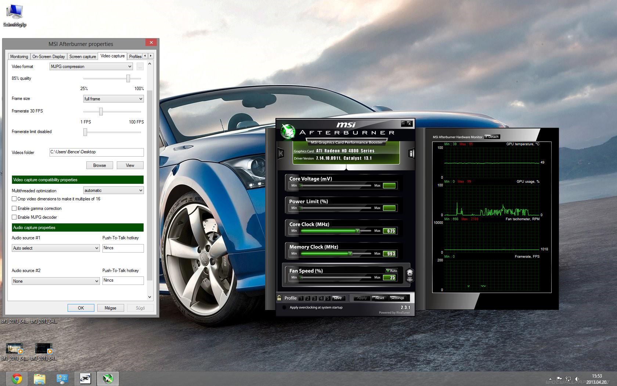Enable MJPG decoder checkbox
617x386 pixels.
(14, 217)
